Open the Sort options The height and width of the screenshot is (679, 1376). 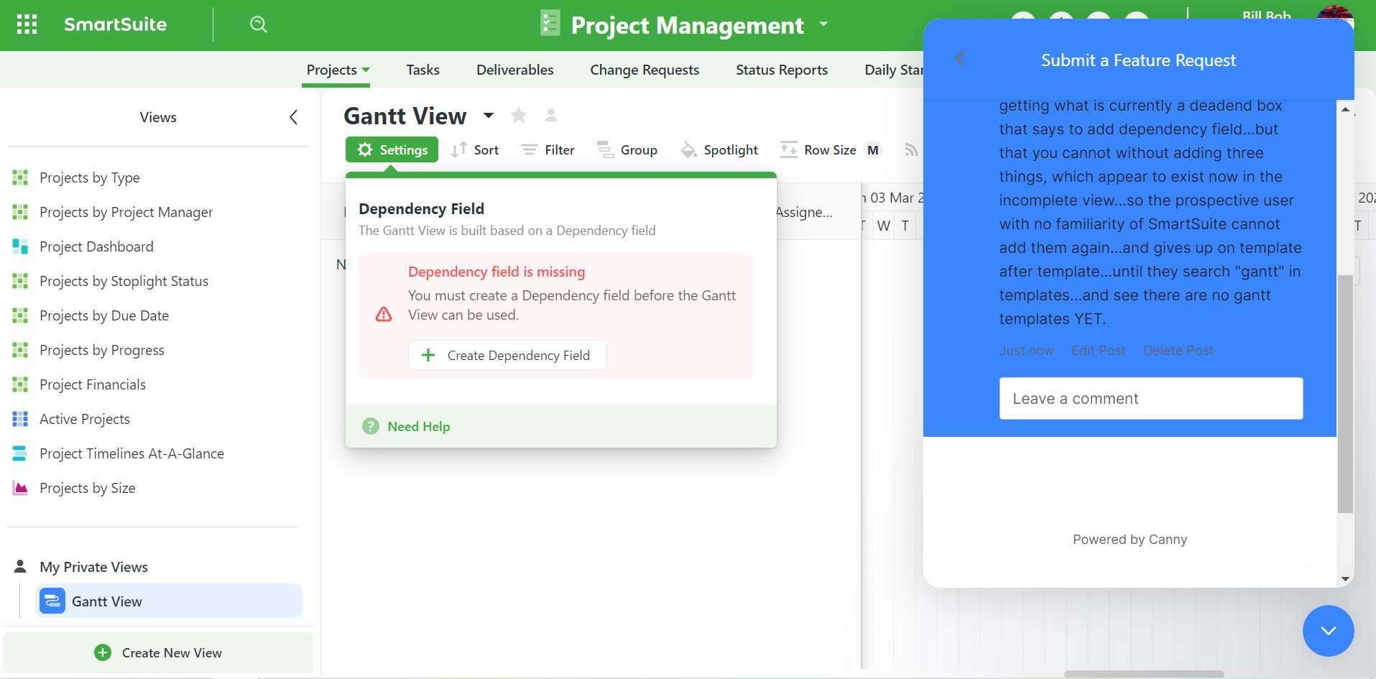475,149
